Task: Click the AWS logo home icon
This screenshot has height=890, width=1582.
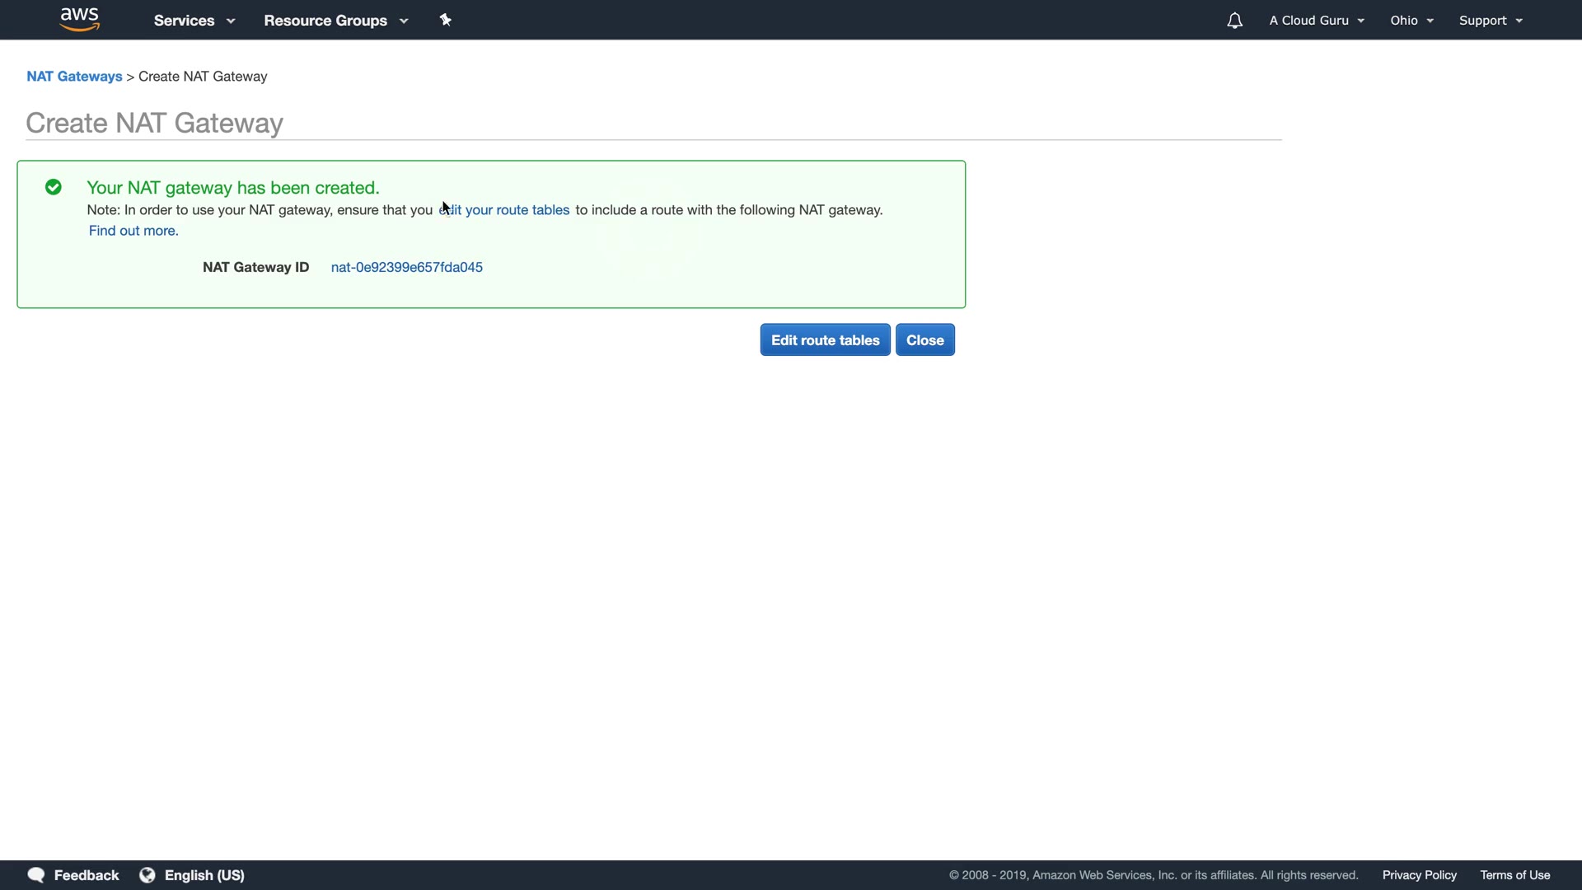Action: pos(80,20)
